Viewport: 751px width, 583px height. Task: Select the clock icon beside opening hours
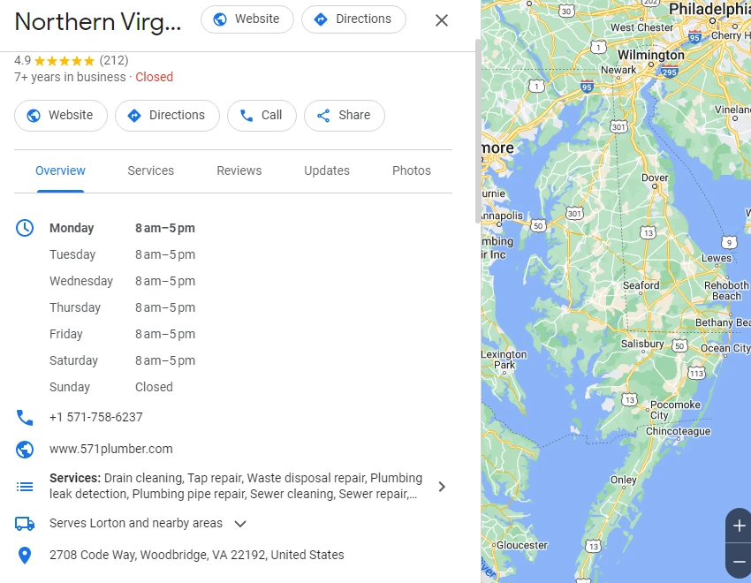25,227
